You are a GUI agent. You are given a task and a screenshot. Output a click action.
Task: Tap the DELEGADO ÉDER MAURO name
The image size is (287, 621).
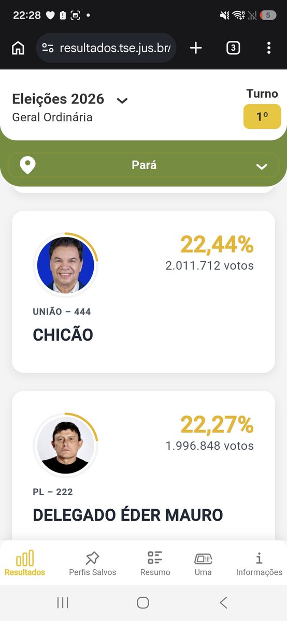[x=128, y=515]
